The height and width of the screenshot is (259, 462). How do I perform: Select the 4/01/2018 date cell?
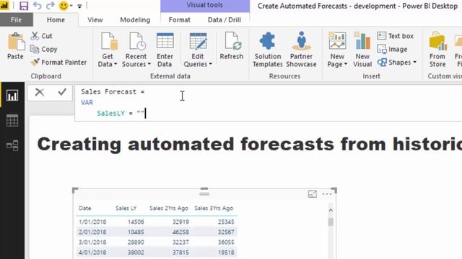(x=92, y=253)
